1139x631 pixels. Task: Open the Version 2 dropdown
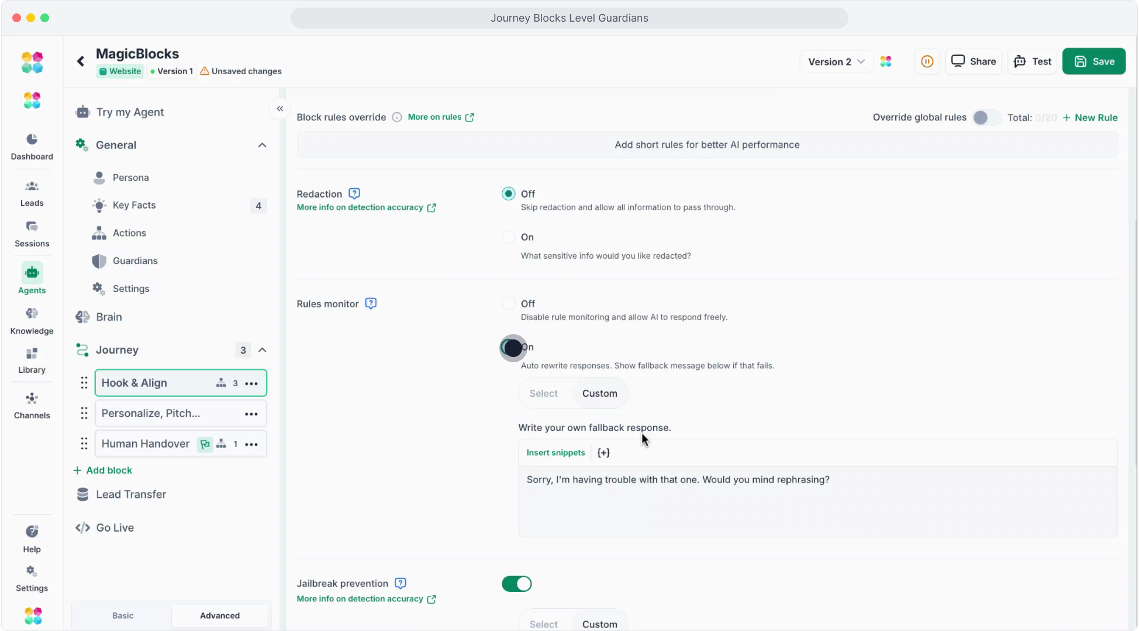point(836,61)
